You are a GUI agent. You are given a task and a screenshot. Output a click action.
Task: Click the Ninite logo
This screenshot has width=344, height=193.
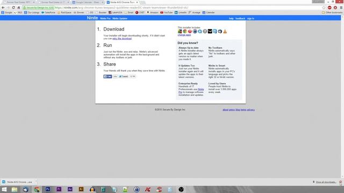(x=92, y=18)
